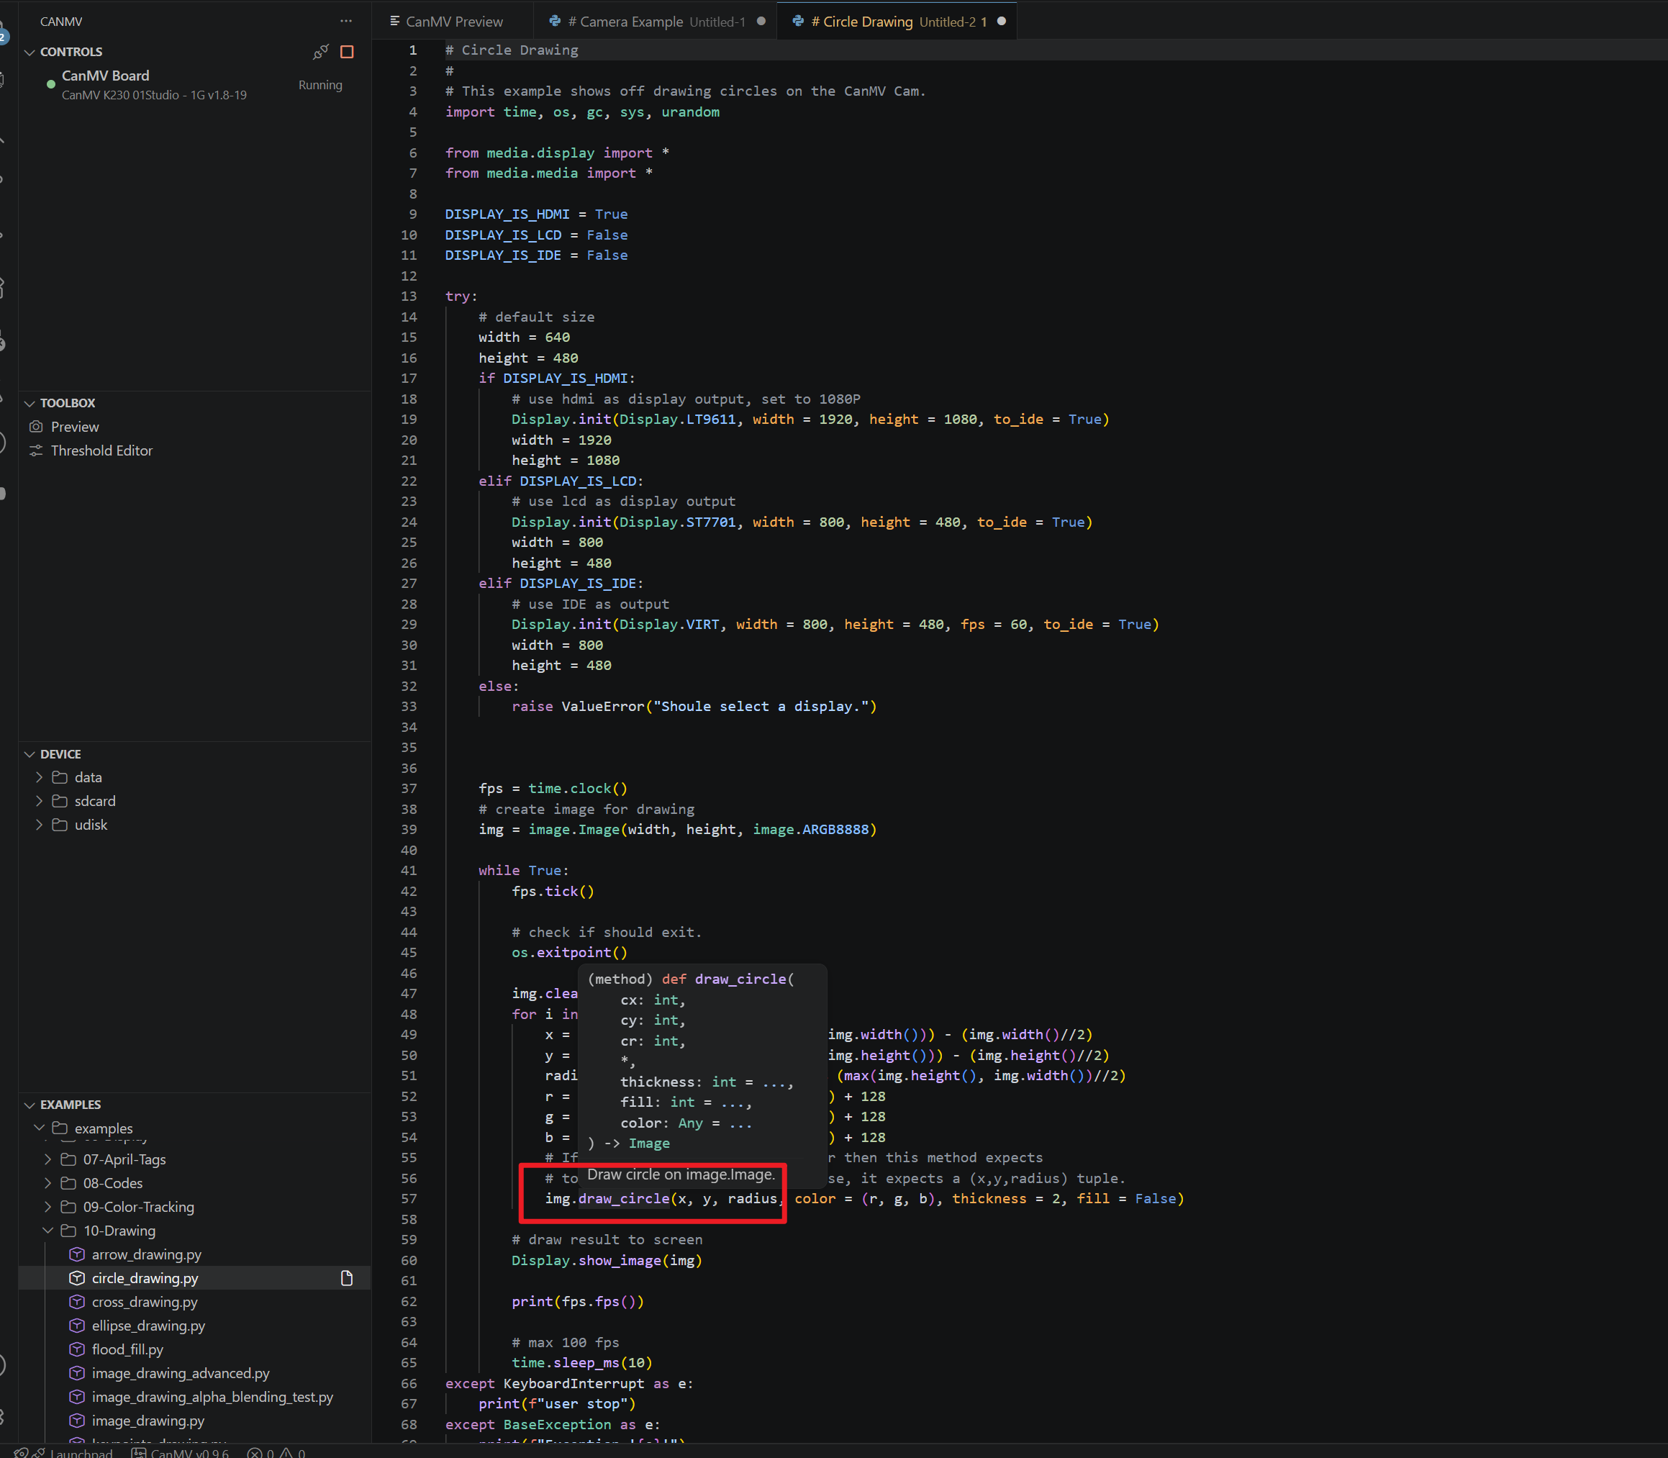Expand the sdcard folder chevron

tap(39, 800)
